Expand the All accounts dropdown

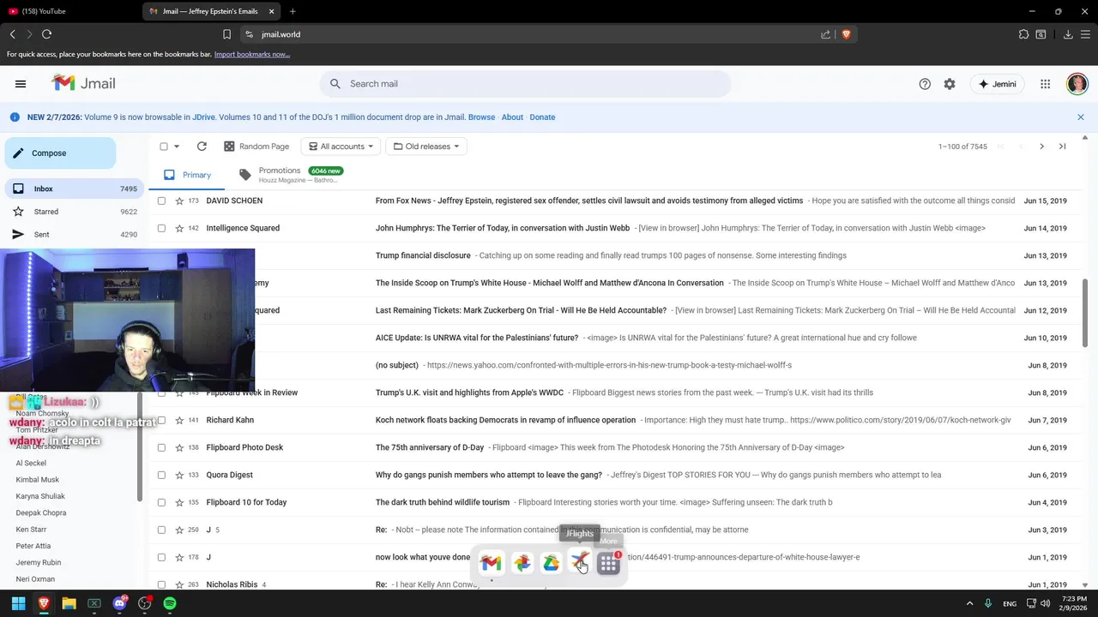(341, 147)
